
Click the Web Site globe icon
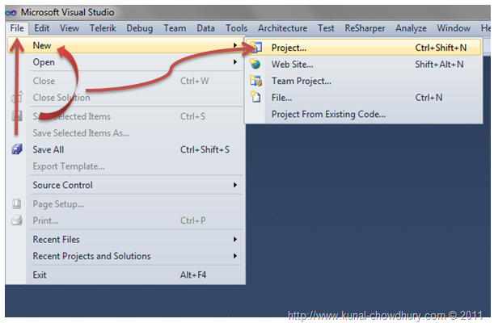[256, 65]
